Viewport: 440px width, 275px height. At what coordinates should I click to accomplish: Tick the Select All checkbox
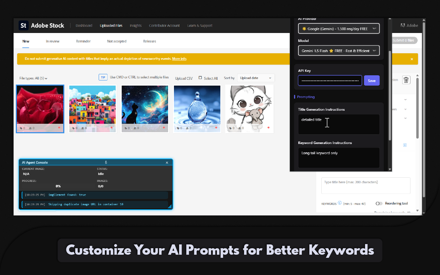click(200, 78)
